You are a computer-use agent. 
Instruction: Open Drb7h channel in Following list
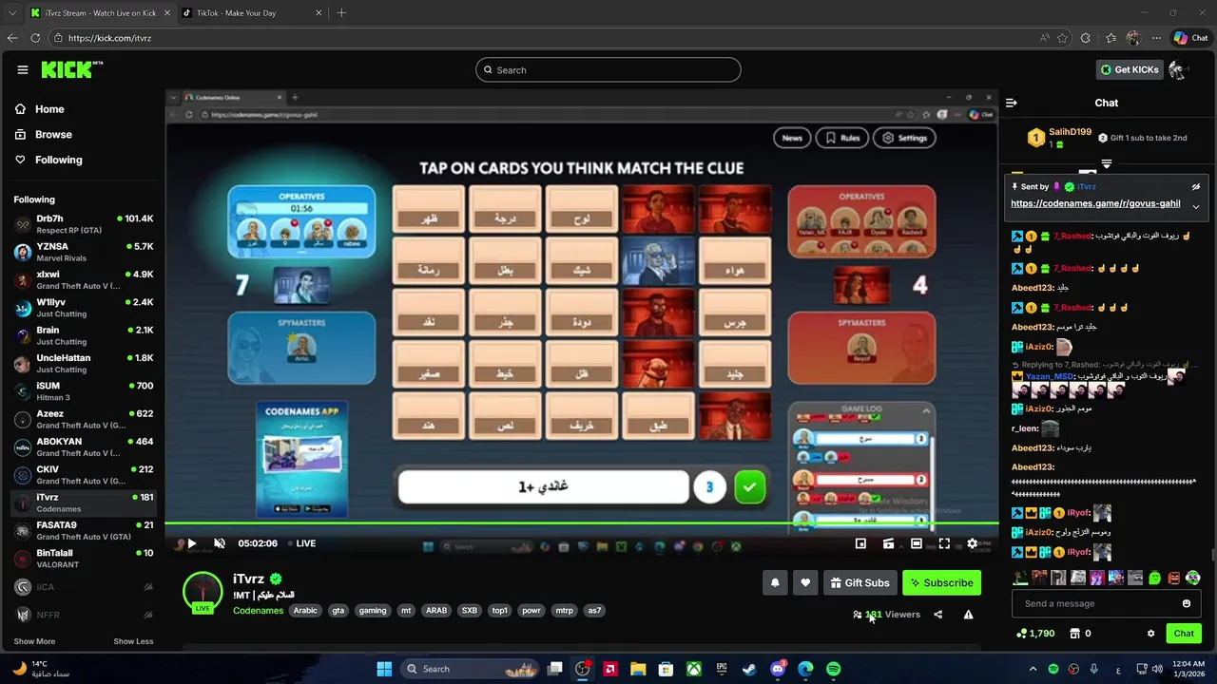(83, 224)
